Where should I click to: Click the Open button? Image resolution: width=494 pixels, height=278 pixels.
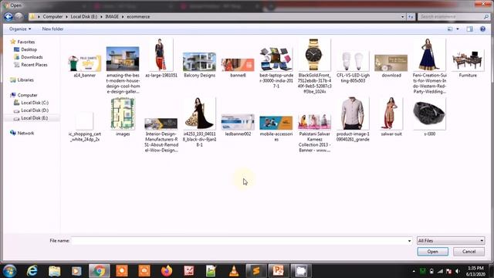432,252
